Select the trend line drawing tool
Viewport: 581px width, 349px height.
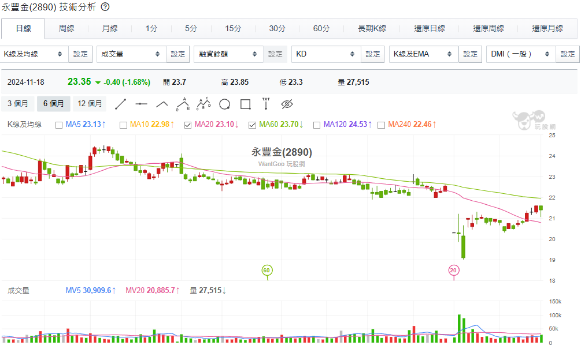point(121,104)
